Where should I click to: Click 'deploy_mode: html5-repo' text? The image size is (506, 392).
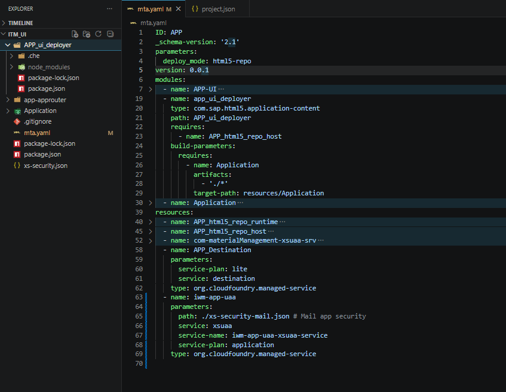pos(207,61)
